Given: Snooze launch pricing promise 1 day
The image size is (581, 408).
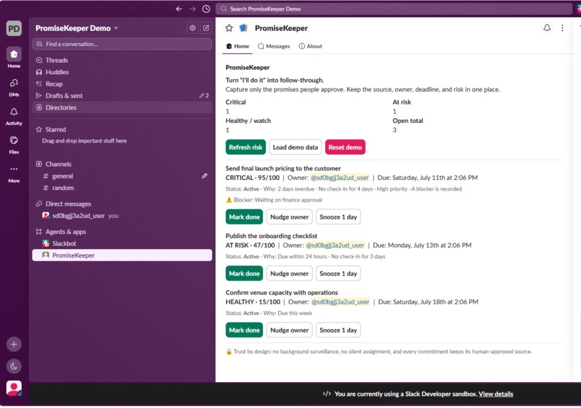Looking at the screenshot, I should 338,217.
